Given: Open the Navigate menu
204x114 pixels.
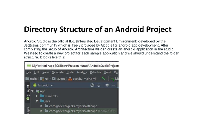Looking at the screenshot, I should point(58,72).
